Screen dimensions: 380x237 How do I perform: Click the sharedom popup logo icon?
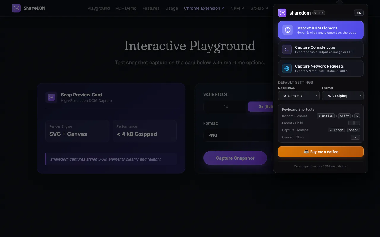[282, 13]
